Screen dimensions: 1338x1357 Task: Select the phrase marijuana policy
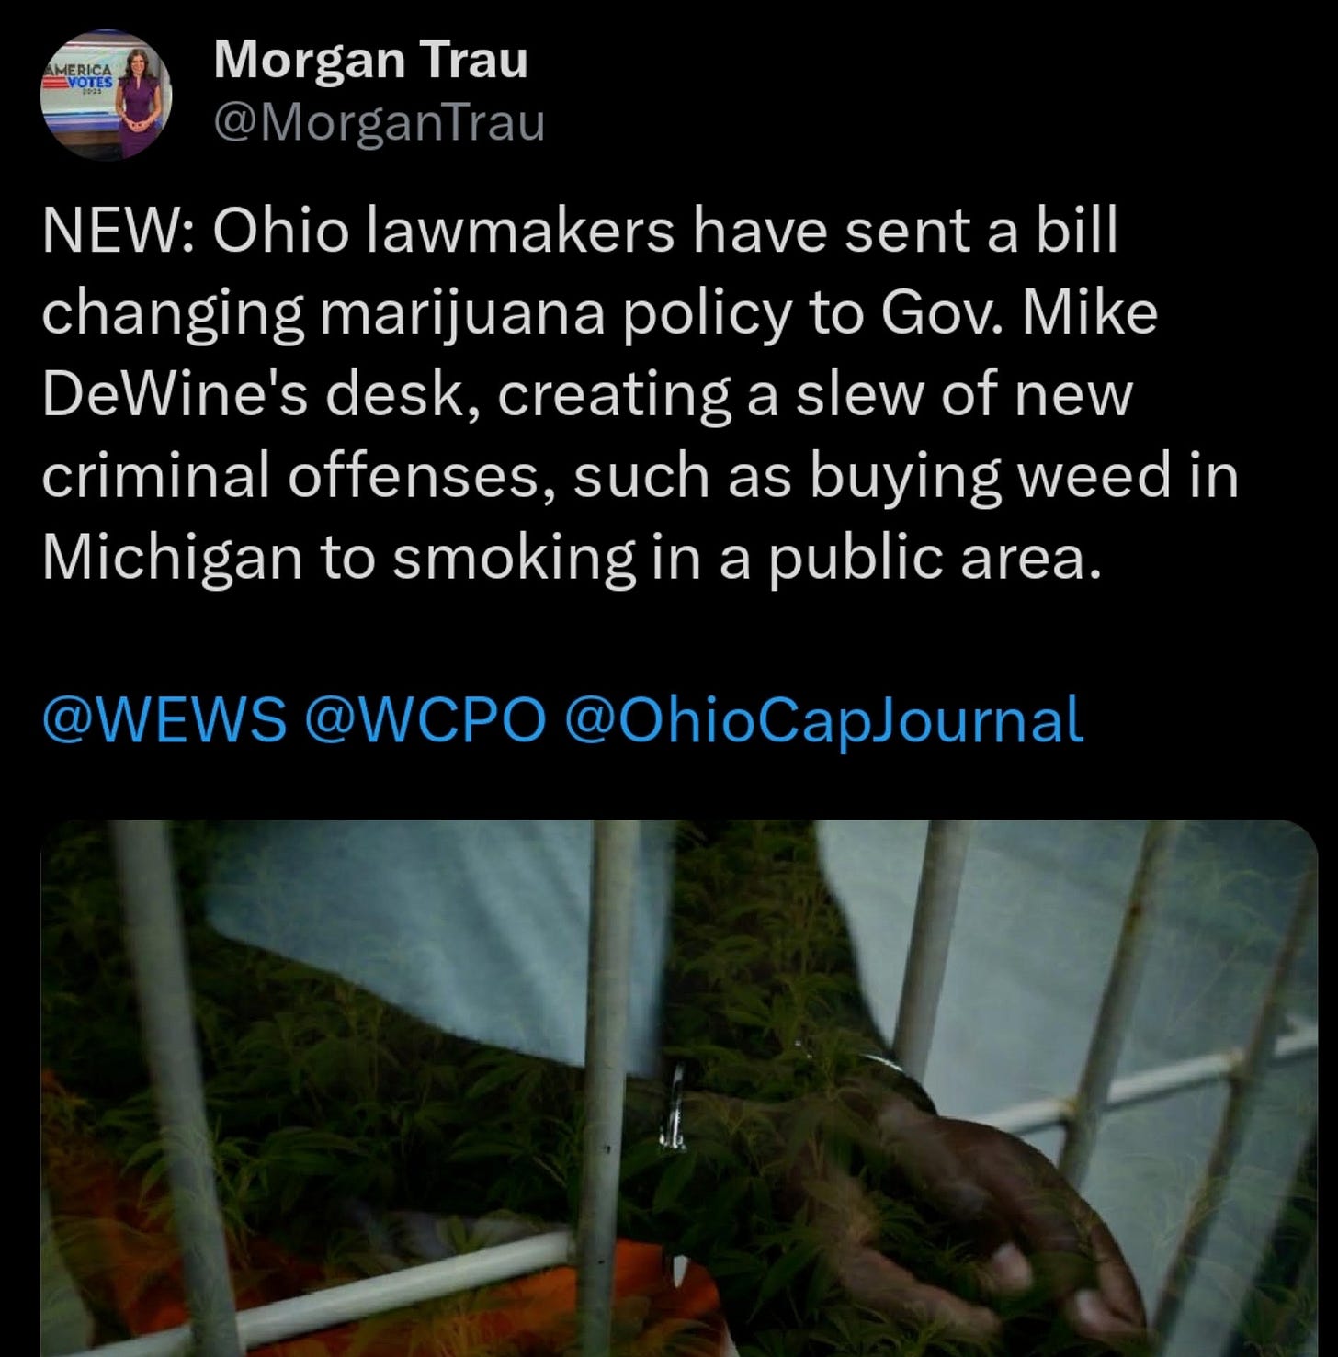pos(554,315)
